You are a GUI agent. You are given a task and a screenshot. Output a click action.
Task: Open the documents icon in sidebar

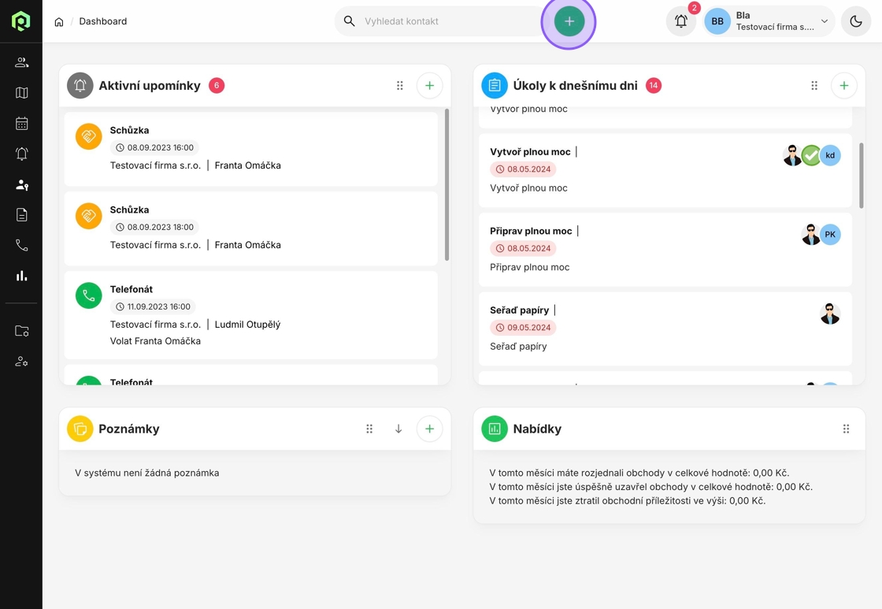21,215
